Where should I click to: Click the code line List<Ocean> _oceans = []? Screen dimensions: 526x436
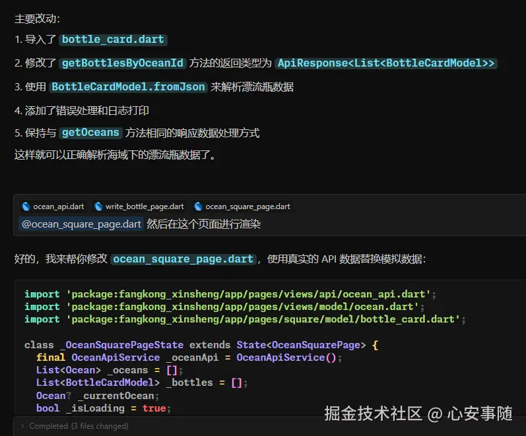click(x=110, y=370)
